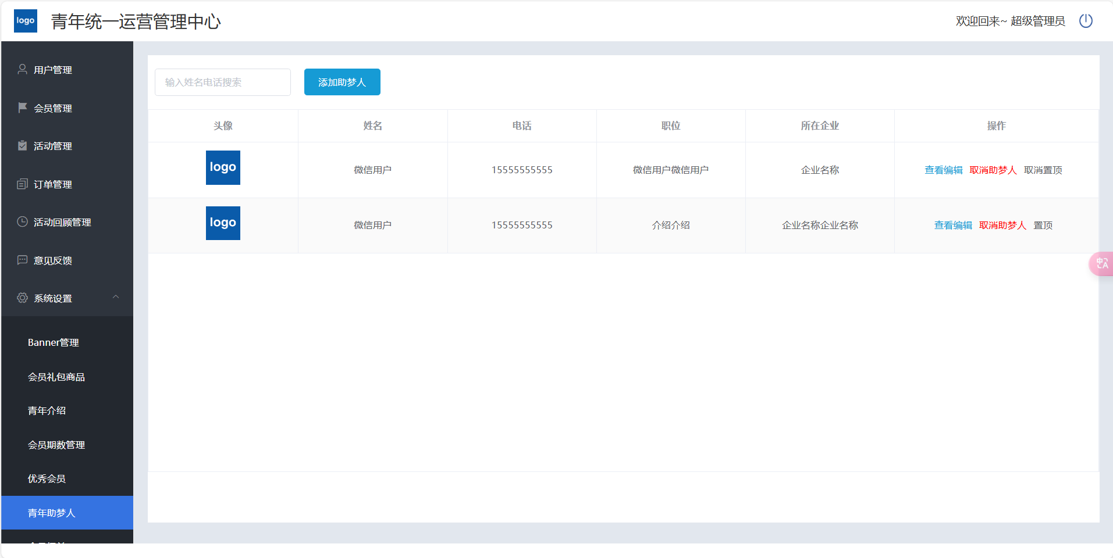This screenshot has height=558, width=1113.
Task: Click the 添加助梦人 button
Action: (x=342, y=82)
